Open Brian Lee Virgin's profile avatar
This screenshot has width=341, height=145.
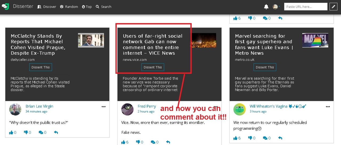[x=15, y=109]
